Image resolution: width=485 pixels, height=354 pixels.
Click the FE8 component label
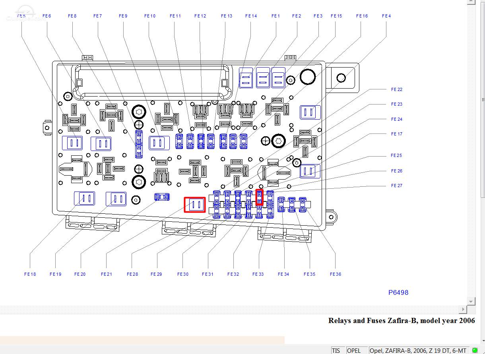72,16
